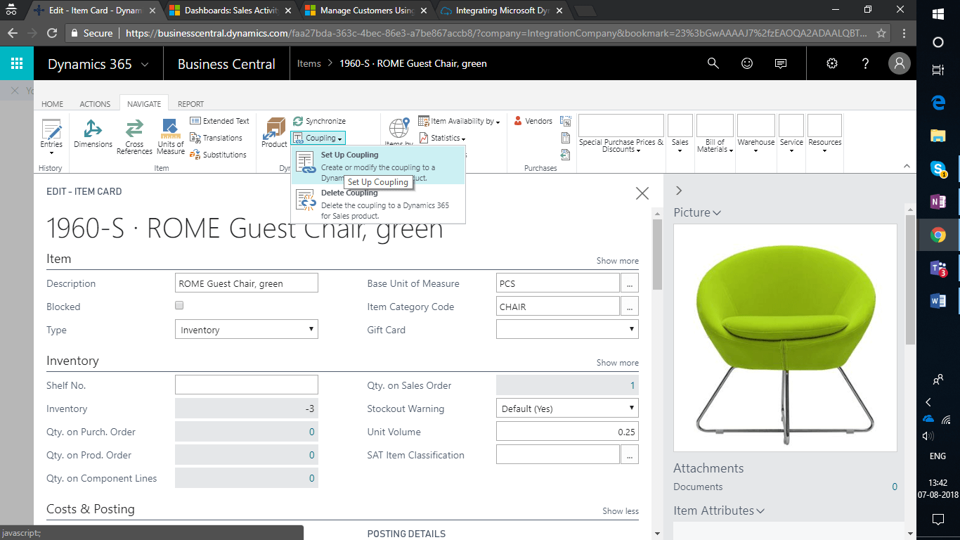
Task: Click the bottom small Purchases group icon
Action: click(566, 155)
